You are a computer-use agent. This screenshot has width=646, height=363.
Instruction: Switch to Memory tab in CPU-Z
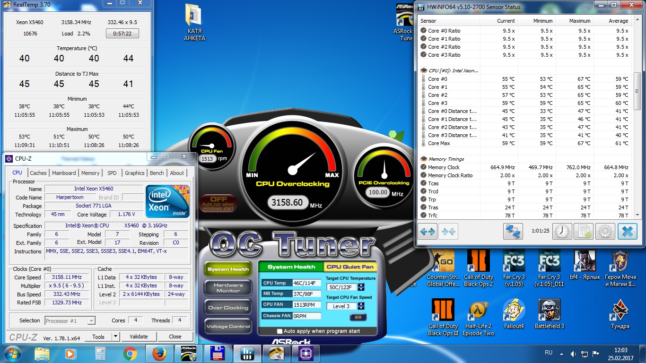(90, 173)
